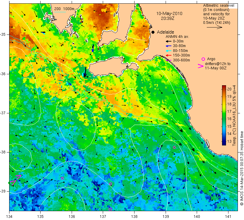Click the colorbar tick label 15
This screenshot has width=244, height=220.
pyautogui.click(x=229, y=126)
